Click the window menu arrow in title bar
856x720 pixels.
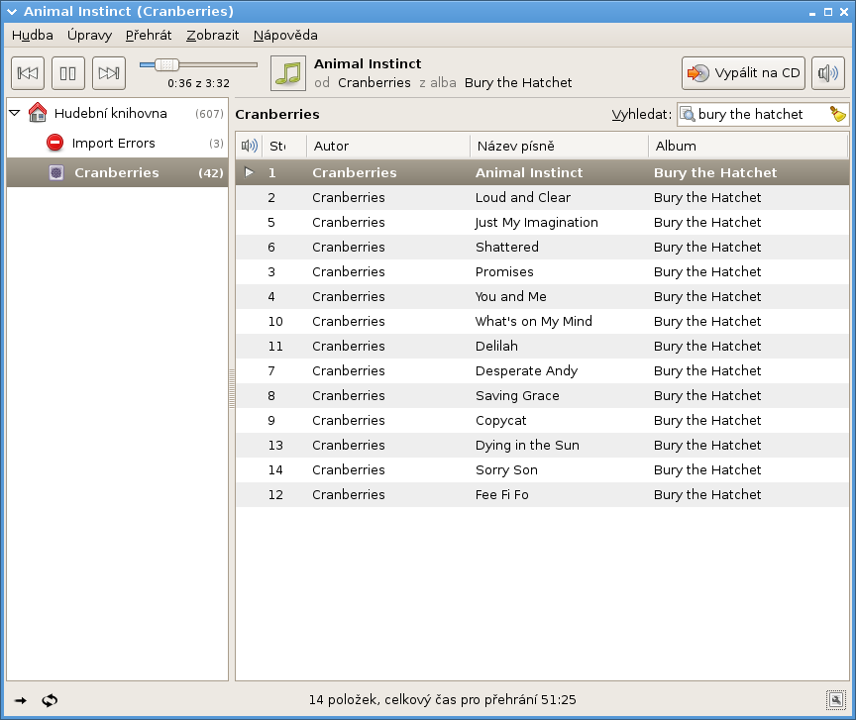(12, 12)
